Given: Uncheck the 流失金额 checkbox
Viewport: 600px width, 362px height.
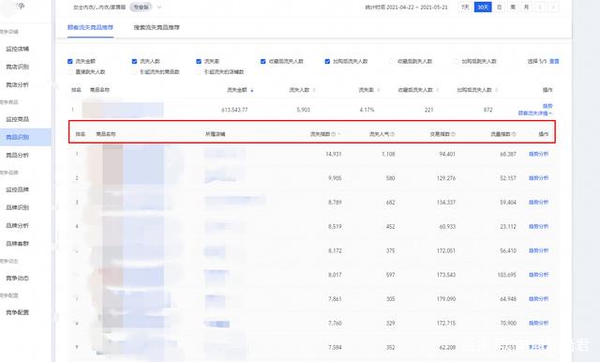Looking at the screenshot, I should pyautogui.click(x=70, y=61).
